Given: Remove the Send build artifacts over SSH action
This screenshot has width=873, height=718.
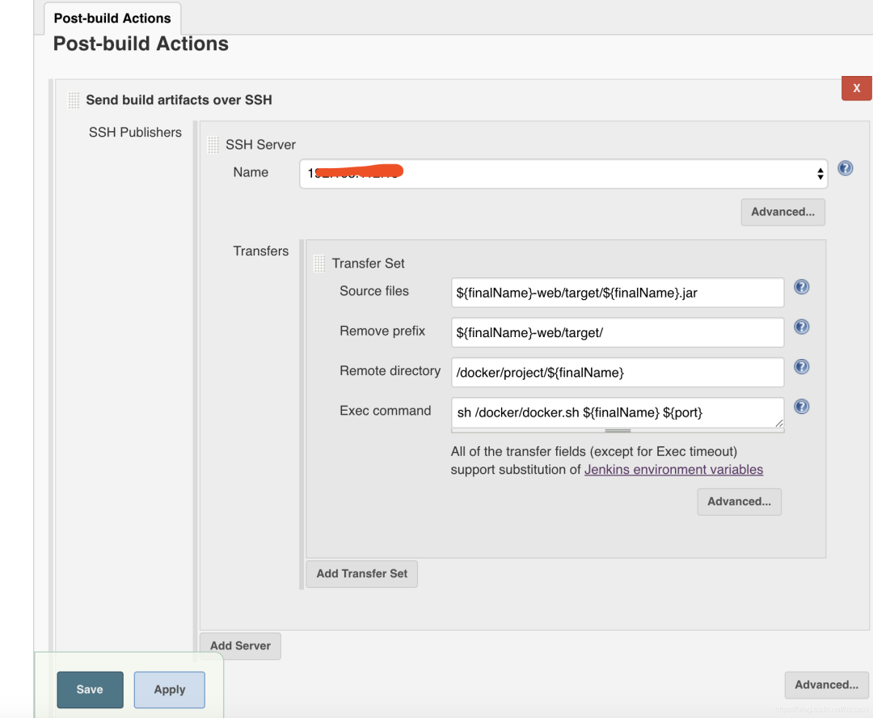Looking at the screenshot, I should coord(856,87).
